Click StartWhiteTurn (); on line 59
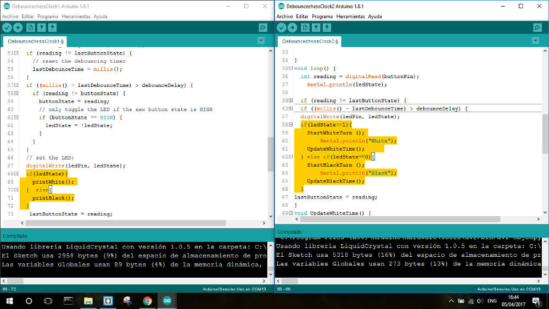Image resolution: width=549 pixels, height=309 pixels. coord(336,133)
